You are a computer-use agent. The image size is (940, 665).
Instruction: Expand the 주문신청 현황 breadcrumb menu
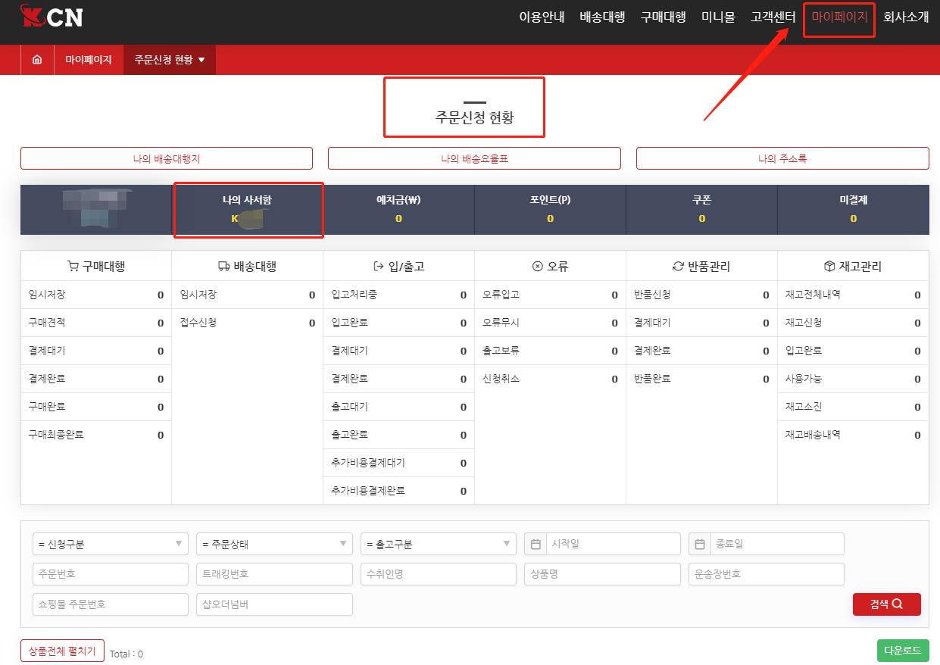click(170, 60)
